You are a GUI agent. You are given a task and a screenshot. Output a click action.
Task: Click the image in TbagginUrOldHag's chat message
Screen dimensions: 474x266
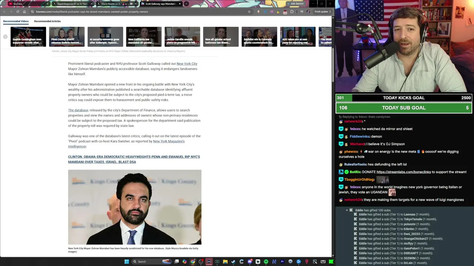click(x=383, y=180)
